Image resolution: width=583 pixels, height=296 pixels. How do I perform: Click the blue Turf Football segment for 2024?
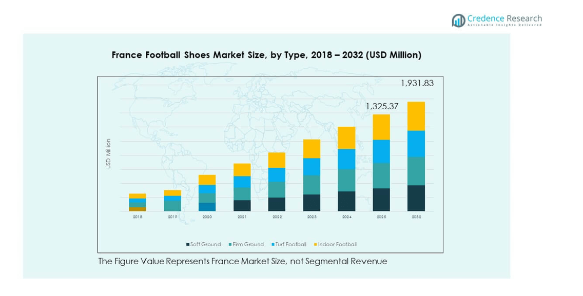(346, 159)
